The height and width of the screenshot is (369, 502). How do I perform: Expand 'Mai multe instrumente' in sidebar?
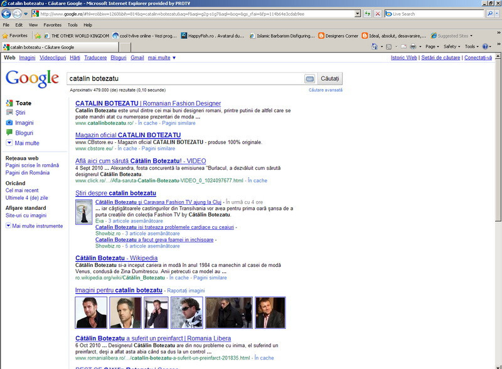[x=36, y=226]
